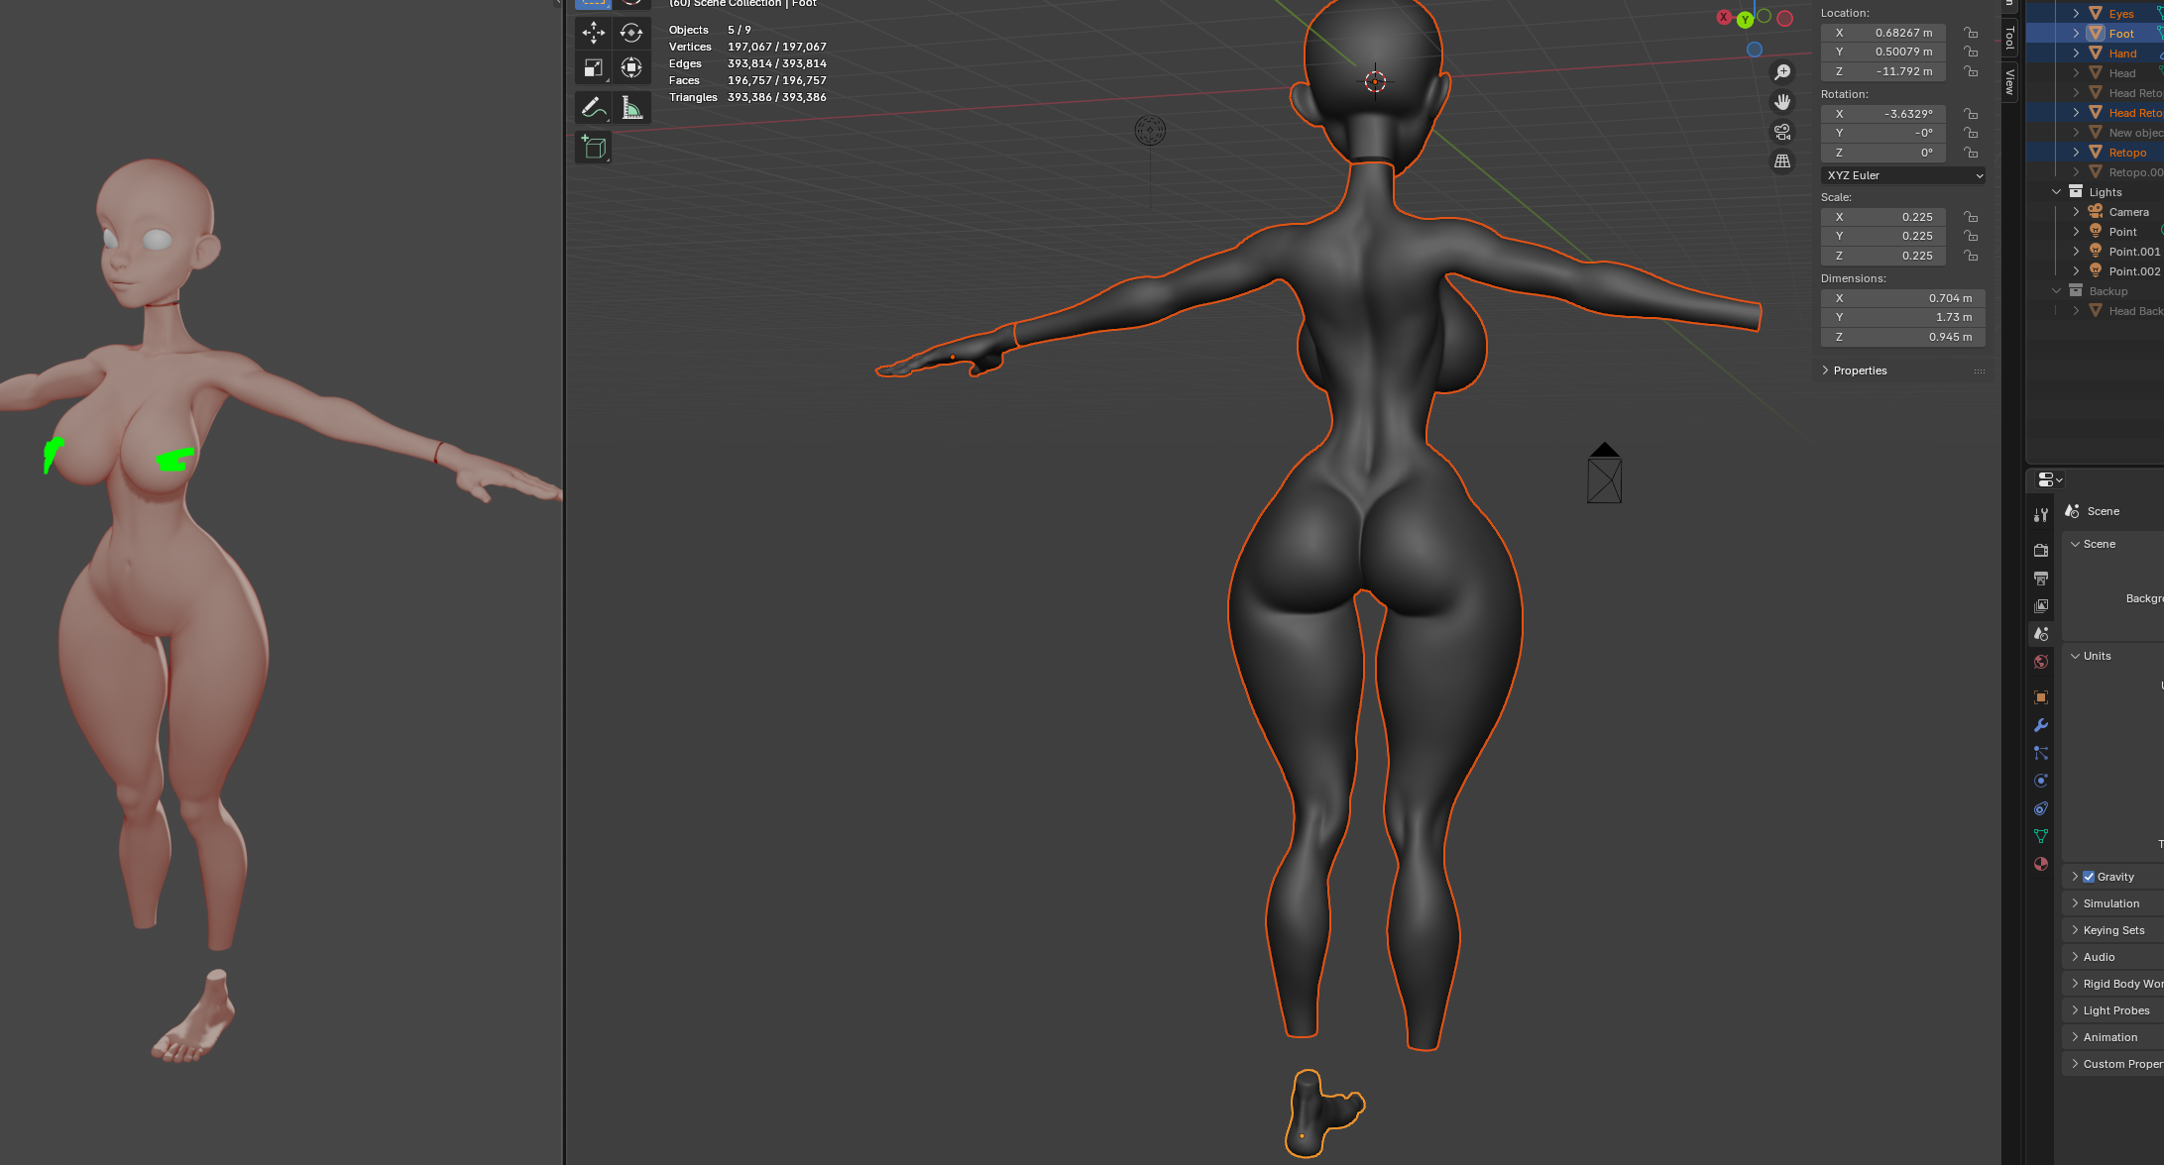
Task: Open the Tool sidebar tab
Action: click(2009, 38)
